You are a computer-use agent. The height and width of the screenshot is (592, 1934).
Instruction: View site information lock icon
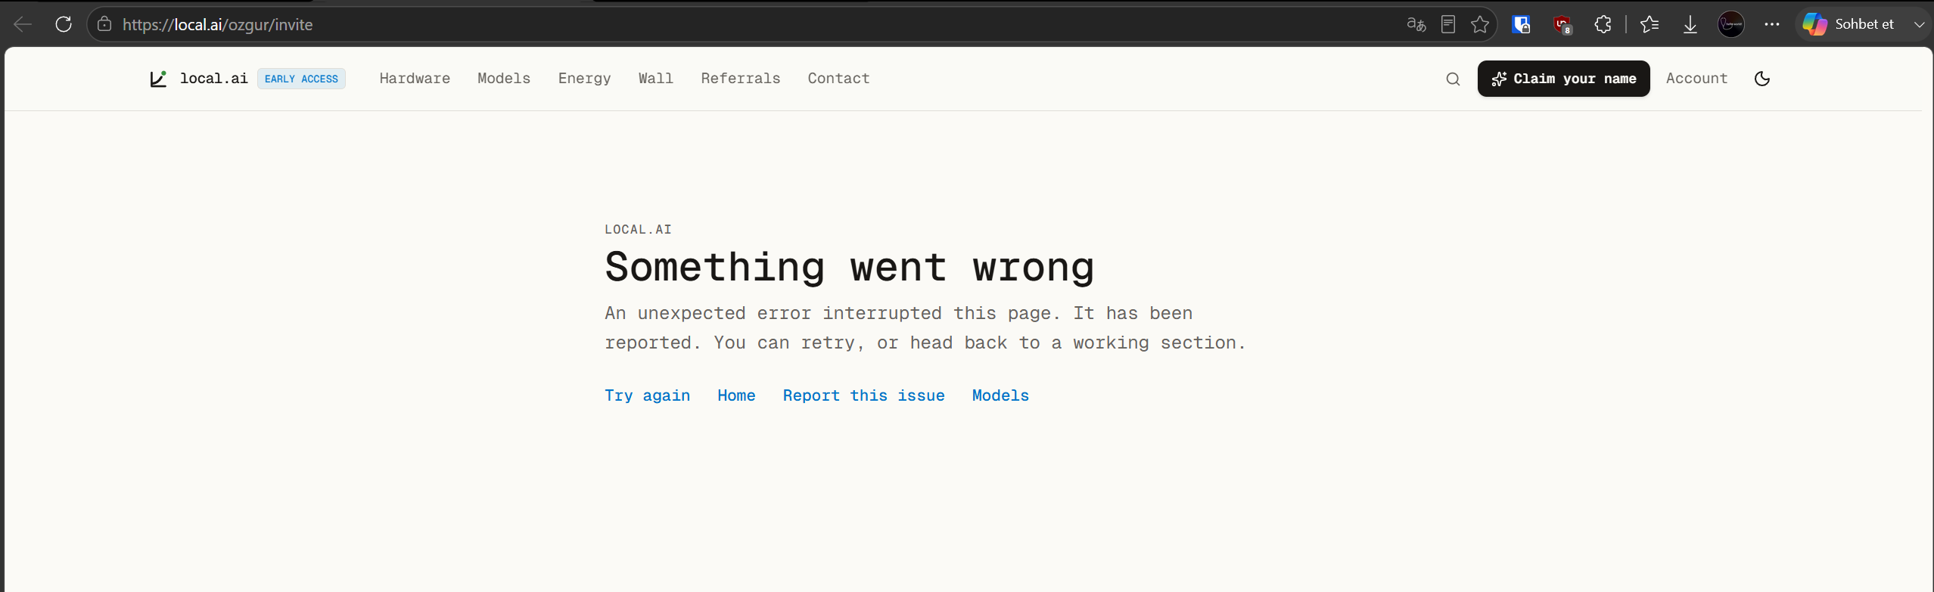(x=104, y=24)
